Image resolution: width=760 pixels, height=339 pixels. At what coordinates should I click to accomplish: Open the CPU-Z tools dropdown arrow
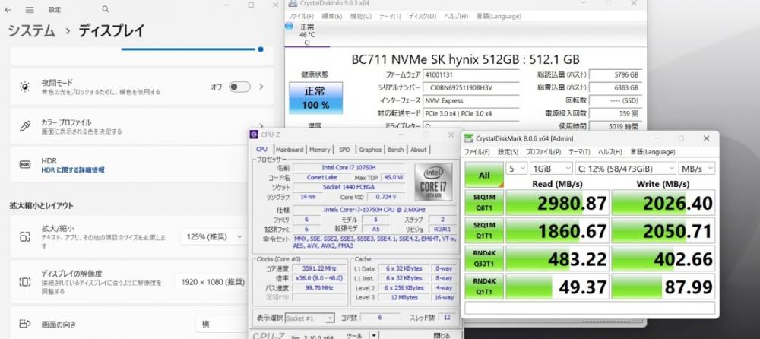[374, 335]
